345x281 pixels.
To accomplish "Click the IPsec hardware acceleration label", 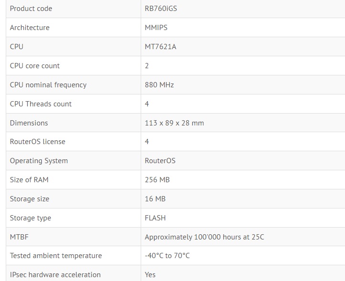I will click(x=56, y=275).
